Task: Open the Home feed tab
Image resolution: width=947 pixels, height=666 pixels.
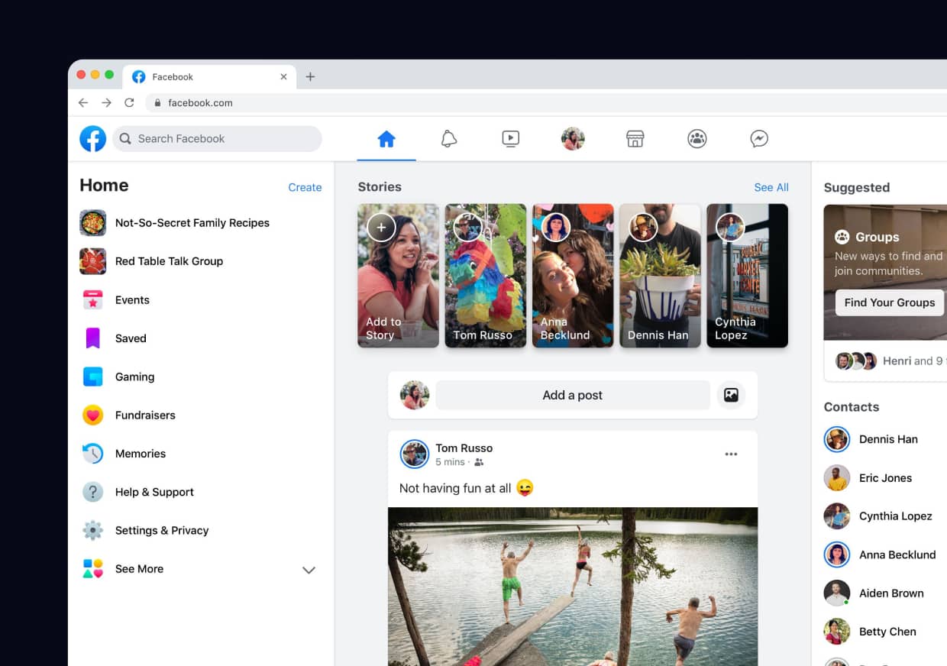Action: point(386,139)
